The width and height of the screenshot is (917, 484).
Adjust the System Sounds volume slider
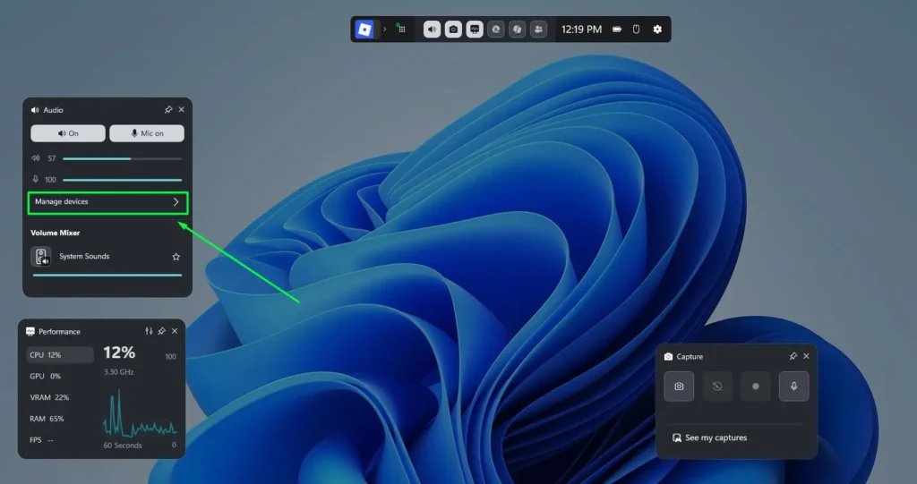pyautogui.click(x=107, y=275)
